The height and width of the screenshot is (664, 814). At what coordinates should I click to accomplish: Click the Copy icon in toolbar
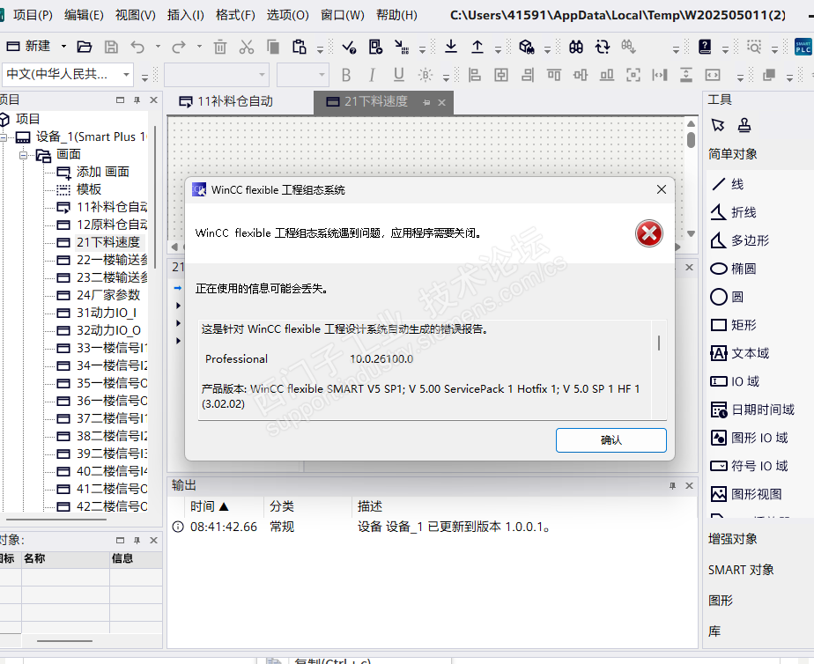(273, 48)
